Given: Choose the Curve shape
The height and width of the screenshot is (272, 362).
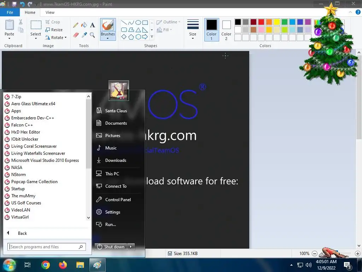Looking at the screenshot, I should click(x=131, y=22).
